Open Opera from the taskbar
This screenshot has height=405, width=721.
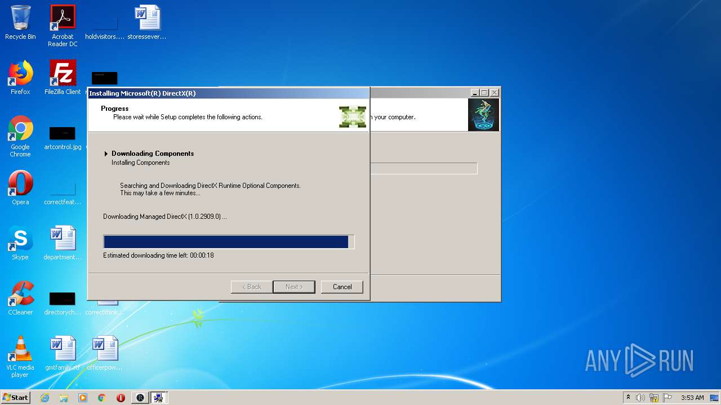[x=121, y=398]
